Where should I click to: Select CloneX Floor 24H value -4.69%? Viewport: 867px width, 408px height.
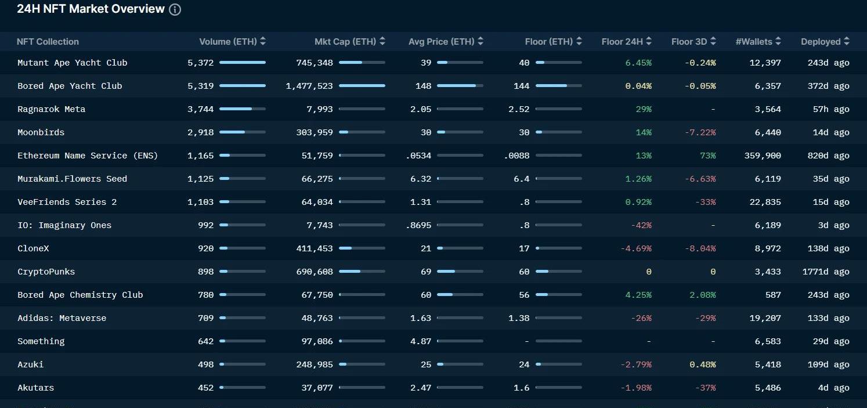pos(636,248)
